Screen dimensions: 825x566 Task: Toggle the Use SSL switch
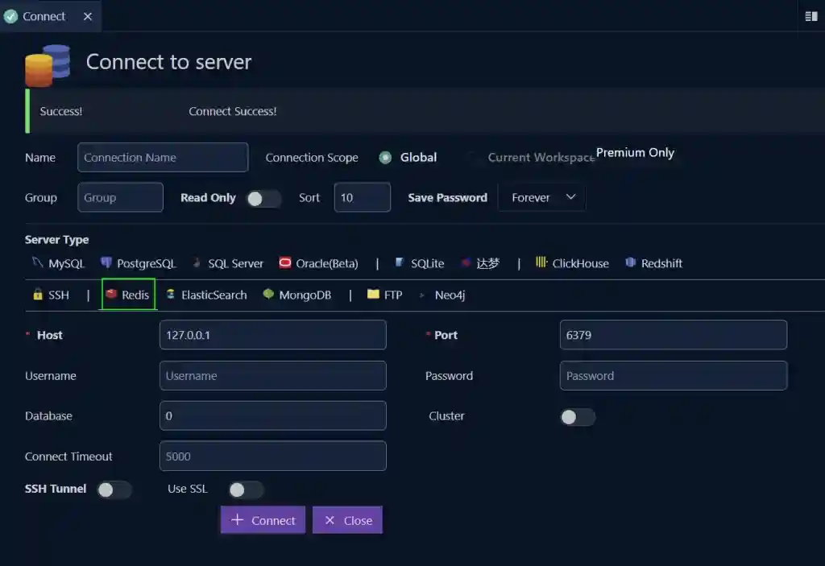point(245,490)
